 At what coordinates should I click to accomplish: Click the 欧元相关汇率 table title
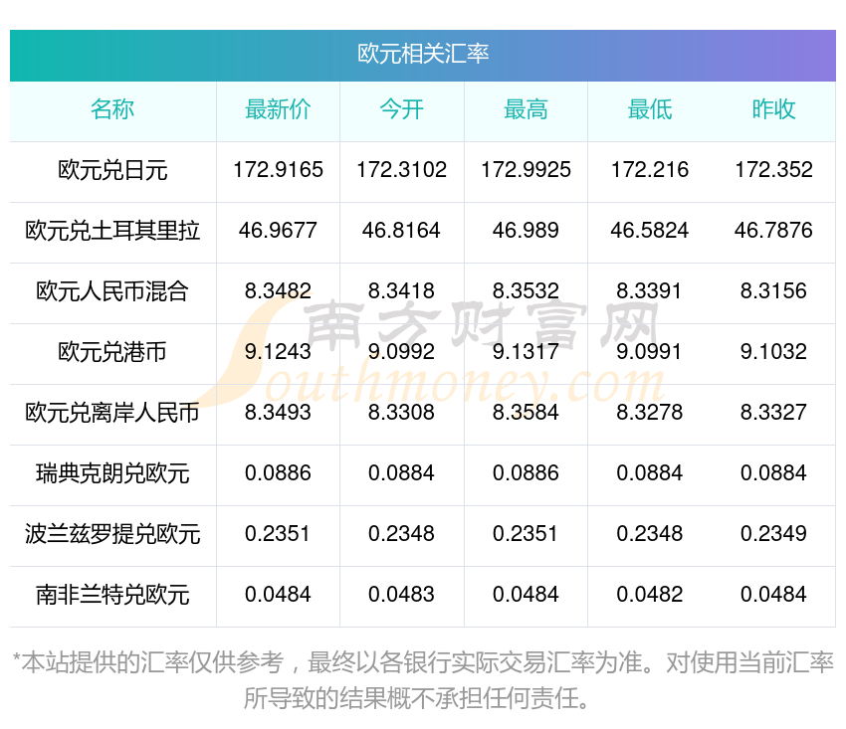423,54
